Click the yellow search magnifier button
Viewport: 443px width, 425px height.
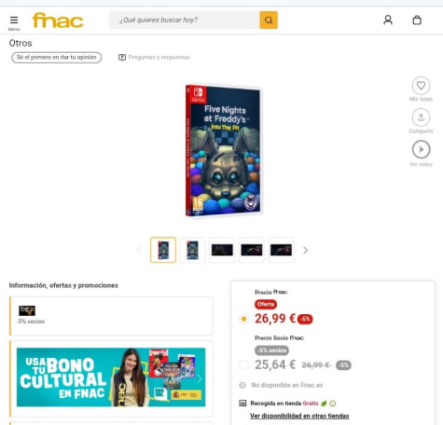(269, 21)
